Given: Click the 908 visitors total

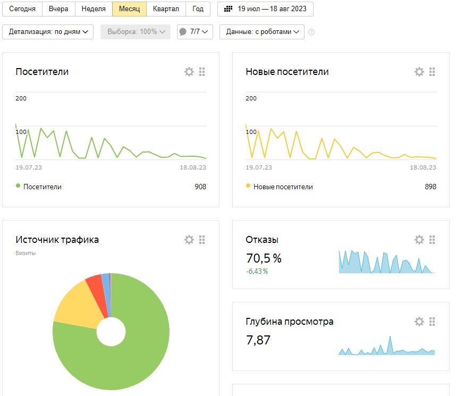Looking at the screenshot, I should pos(200,187).
